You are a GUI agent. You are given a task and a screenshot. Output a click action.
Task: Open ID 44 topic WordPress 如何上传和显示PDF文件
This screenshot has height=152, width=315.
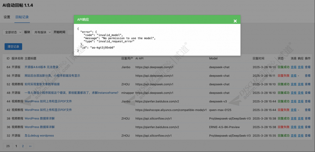48,101
